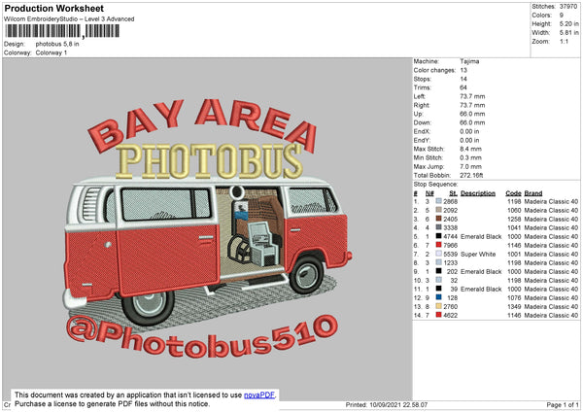583x412 pixels.
Task: Click the 'Max Stitch' value '8.4 mm'
Action: 470,149
